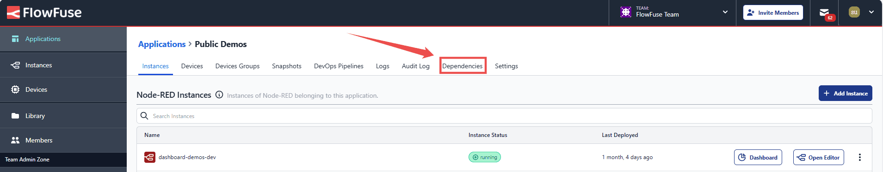
Task: Click the FlowFuse logo
Action: [44, 12]
